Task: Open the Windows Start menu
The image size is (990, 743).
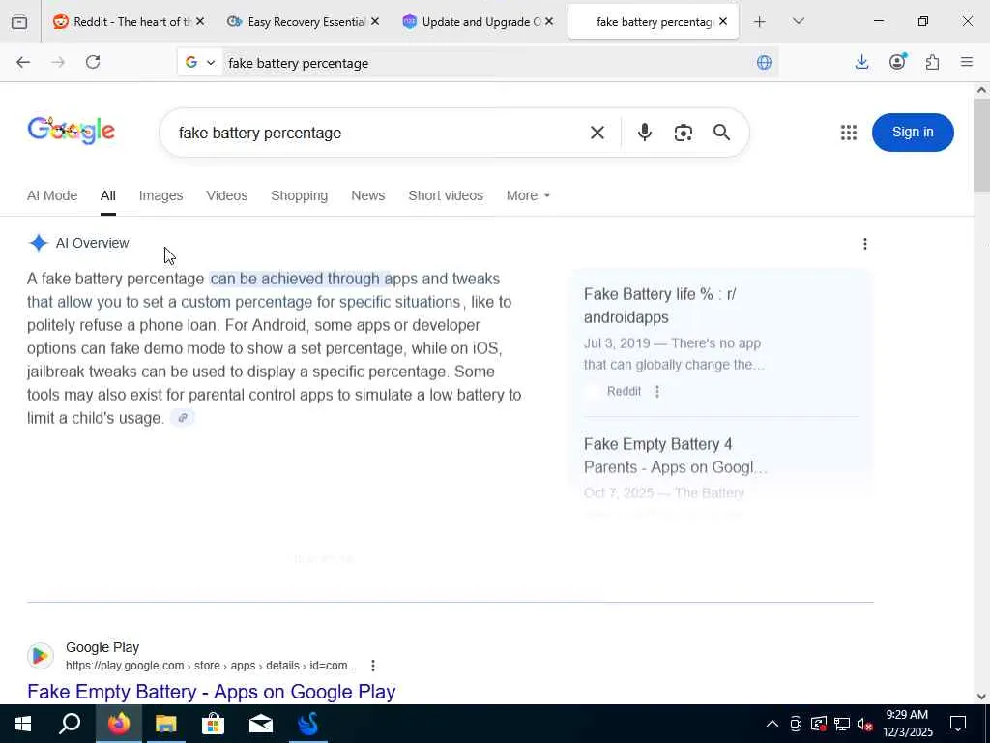Action: click(23, 724)
